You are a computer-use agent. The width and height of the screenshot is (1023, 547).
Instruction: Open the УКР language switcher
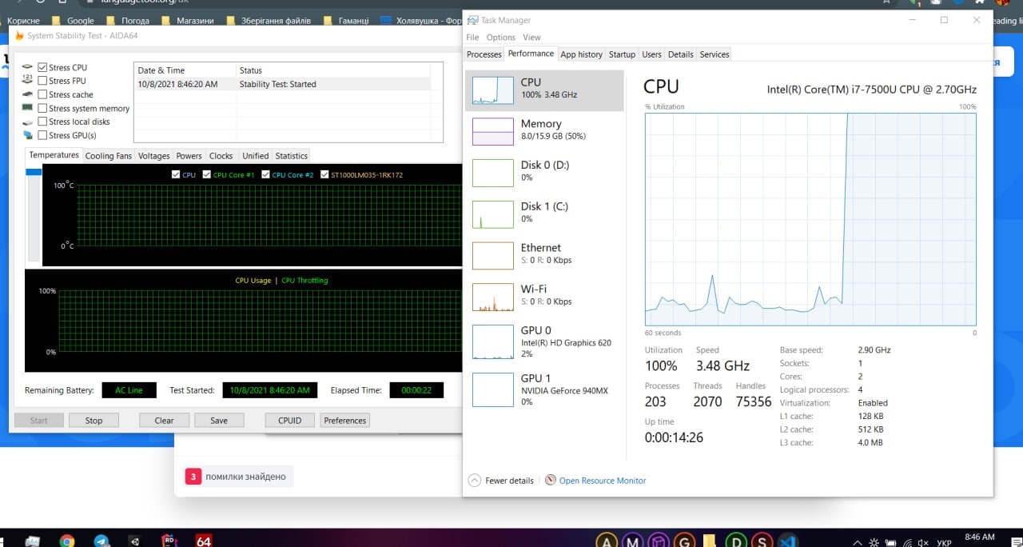coord(943,542)
